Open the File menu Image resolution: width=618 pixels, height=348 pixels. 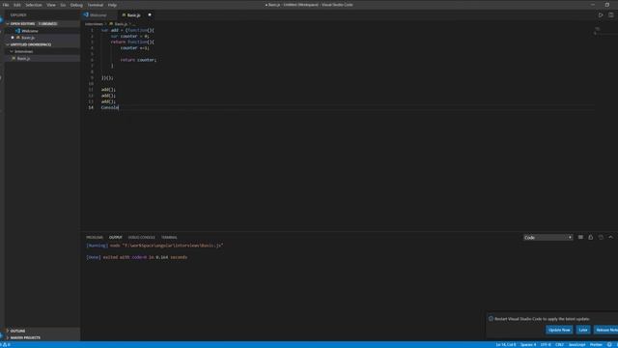[x=6, y=5]
